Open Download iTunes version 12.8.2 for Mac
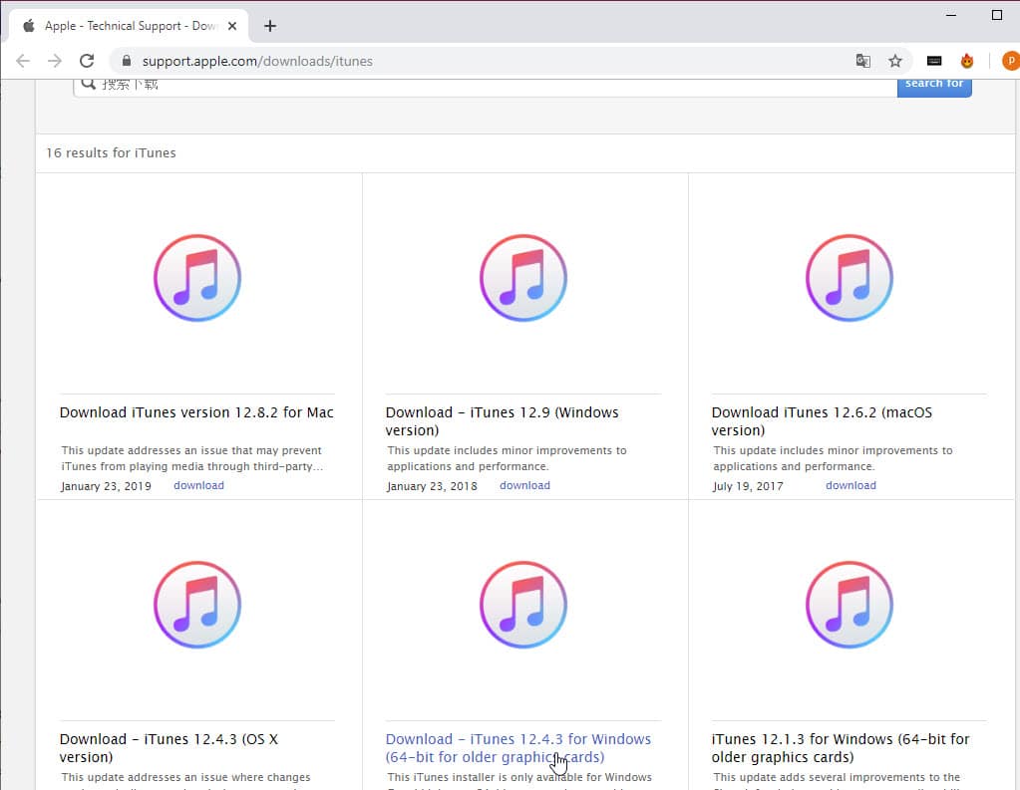 point(196,412)
